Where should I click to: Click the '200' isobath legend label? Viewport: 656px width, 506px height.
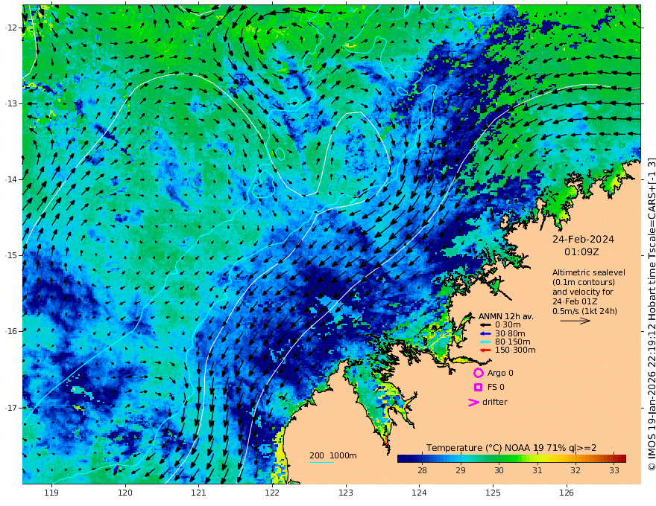click(x=317, y=455)
